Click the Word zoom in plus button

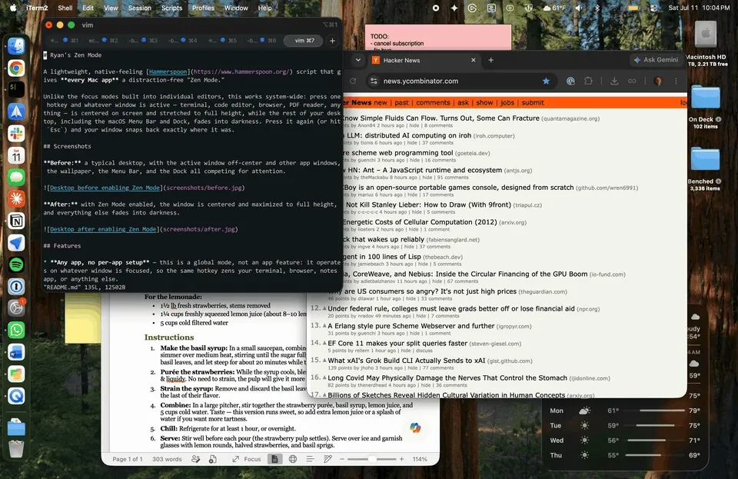tap(401, 459)
